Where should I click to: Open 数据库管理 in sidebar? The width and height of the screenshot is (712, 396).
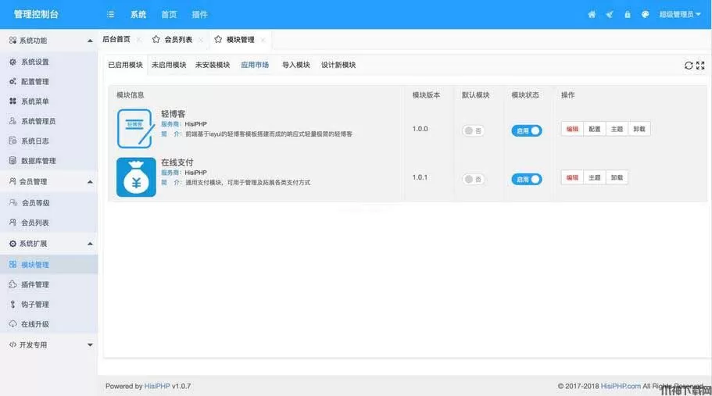pyautogui.click(x=48, y=161)
